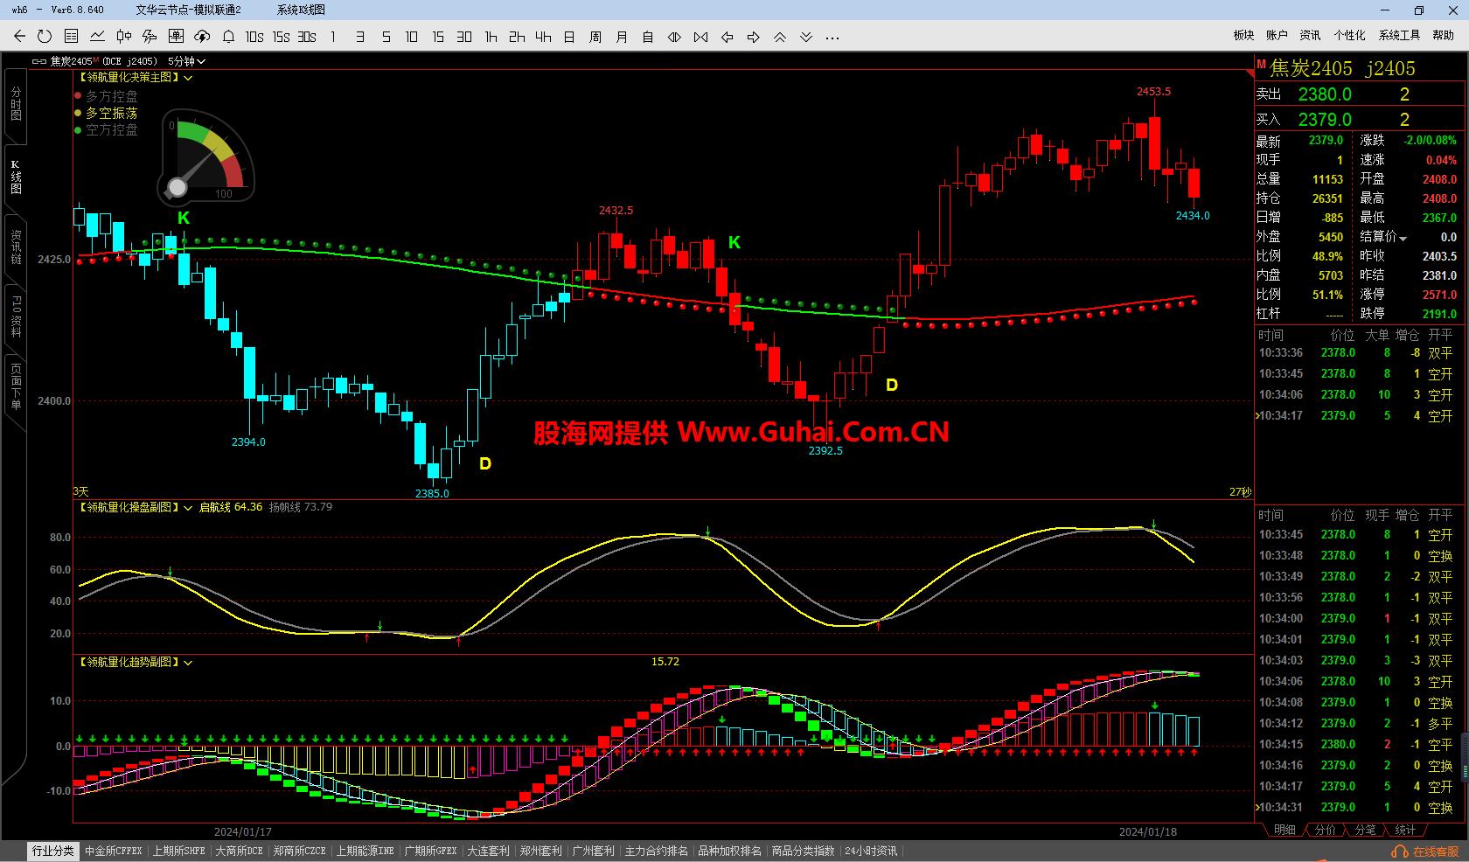Click the refresh icon in toolbar
The width and height of the screenshot is (1469, 862).
[45, 37]
